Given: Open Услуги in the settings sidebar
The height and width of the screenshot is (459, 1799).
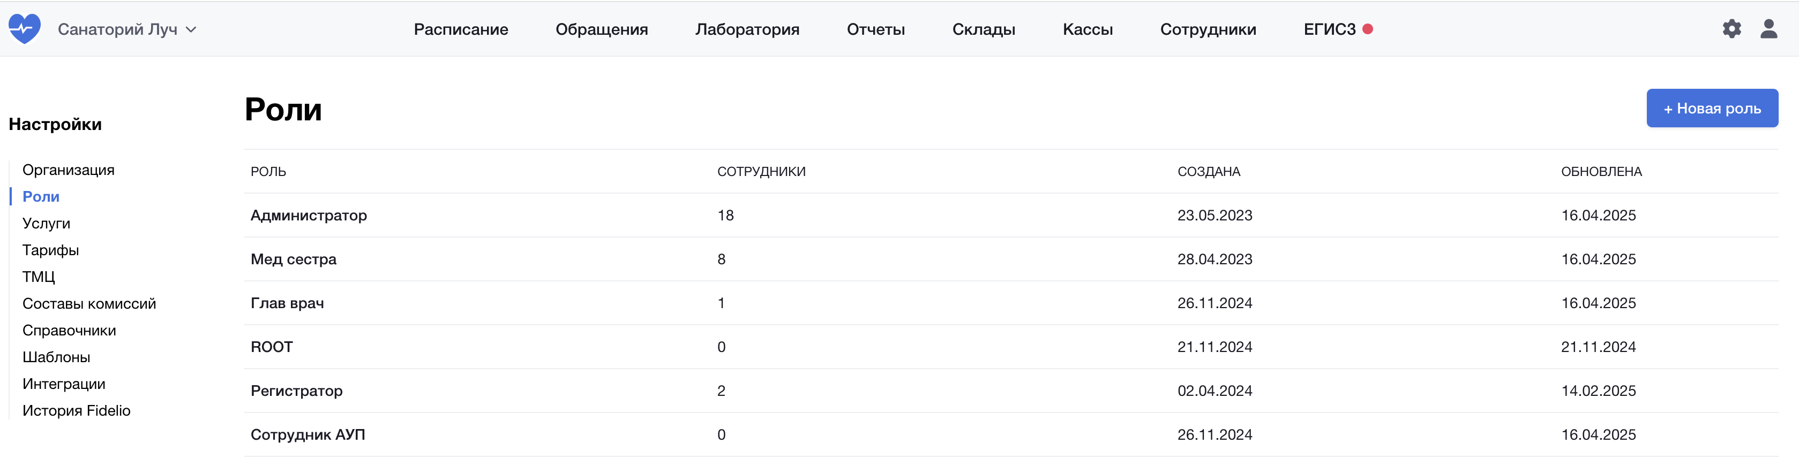Looking at the screenshot, I should [x=46, y=223].
